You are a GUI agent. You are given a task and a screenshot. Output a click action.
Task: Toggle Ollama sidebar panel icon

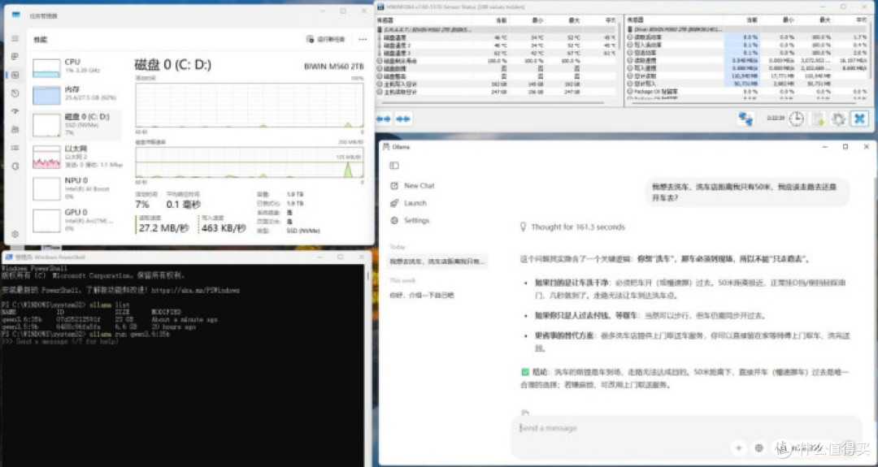click(394, 166)
